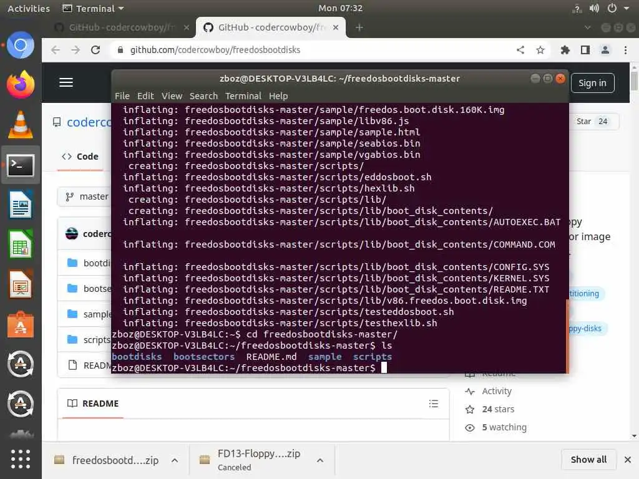The height and width of the screenshot is (479, 639).
Task: Open LibreOffice Impress from dock
Action: [x=21, y=284]
